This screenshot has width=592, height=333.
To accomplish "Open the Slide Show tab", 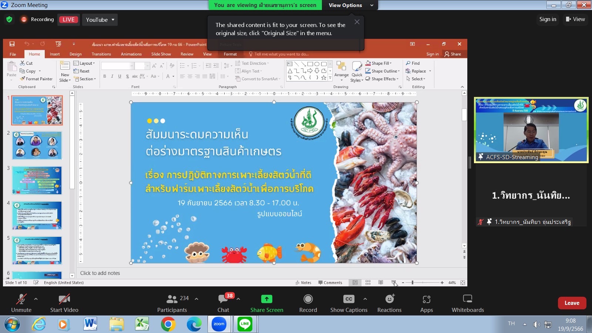I will (161, 54).
